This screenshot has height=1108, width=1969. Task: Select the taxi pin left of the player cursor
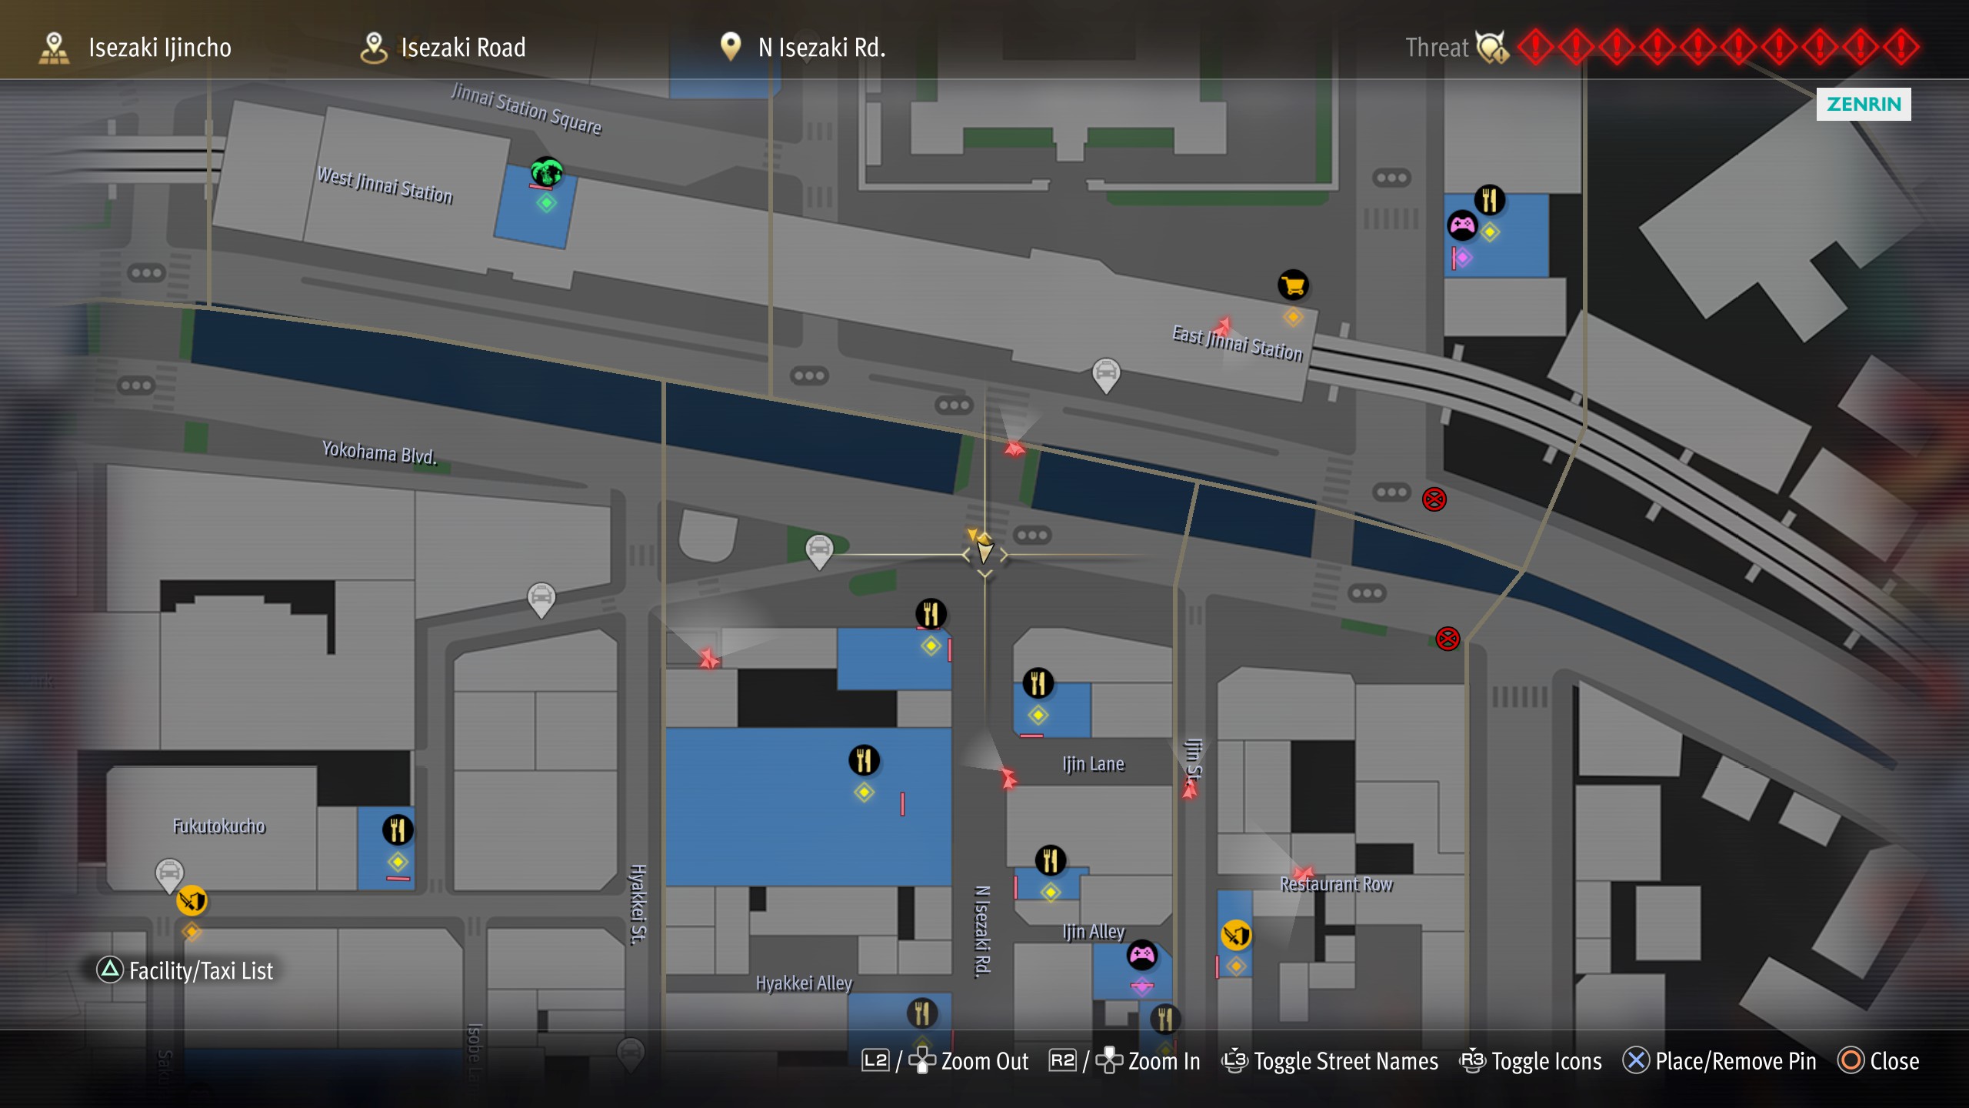point(819,551)
